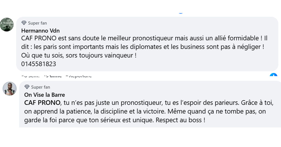Click the blue reaction icon below Hermanno's comment
Screen dimensions: 281x147
(273, 75)
